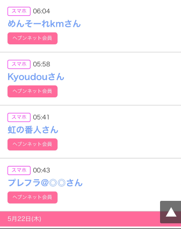Screen dimensions: 181x229
Task: Click ヘブンネット会員 badge under 虹の番人さん
Action: (x=32, y=144)
